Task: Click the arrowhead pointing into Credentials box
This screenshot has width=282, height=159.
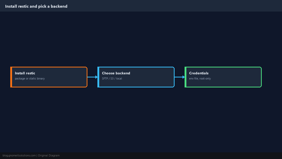Action: click(184, 77)
